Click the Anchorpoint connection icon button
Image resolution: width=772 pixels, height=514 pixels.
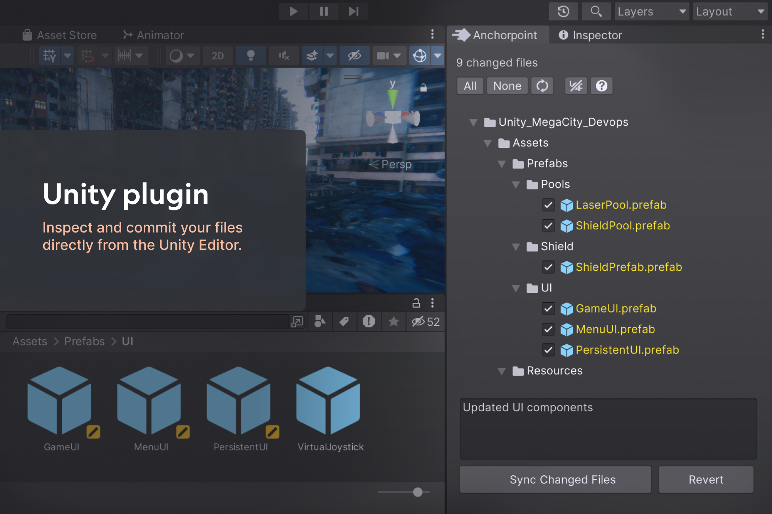[576, 86]
